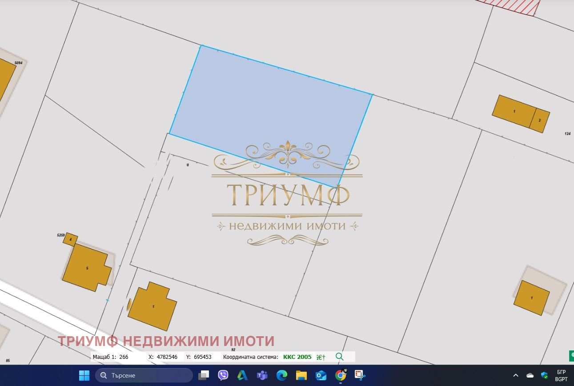Click the OneDrive cloud icon in tray
This screenshot has height=386, width=574.
(x=530, y=375)
